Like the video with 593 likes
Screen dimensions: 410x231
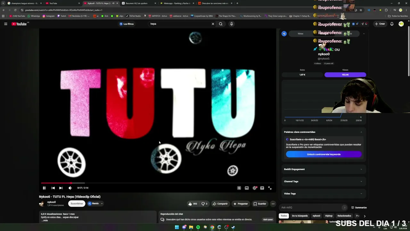point(193,204)
